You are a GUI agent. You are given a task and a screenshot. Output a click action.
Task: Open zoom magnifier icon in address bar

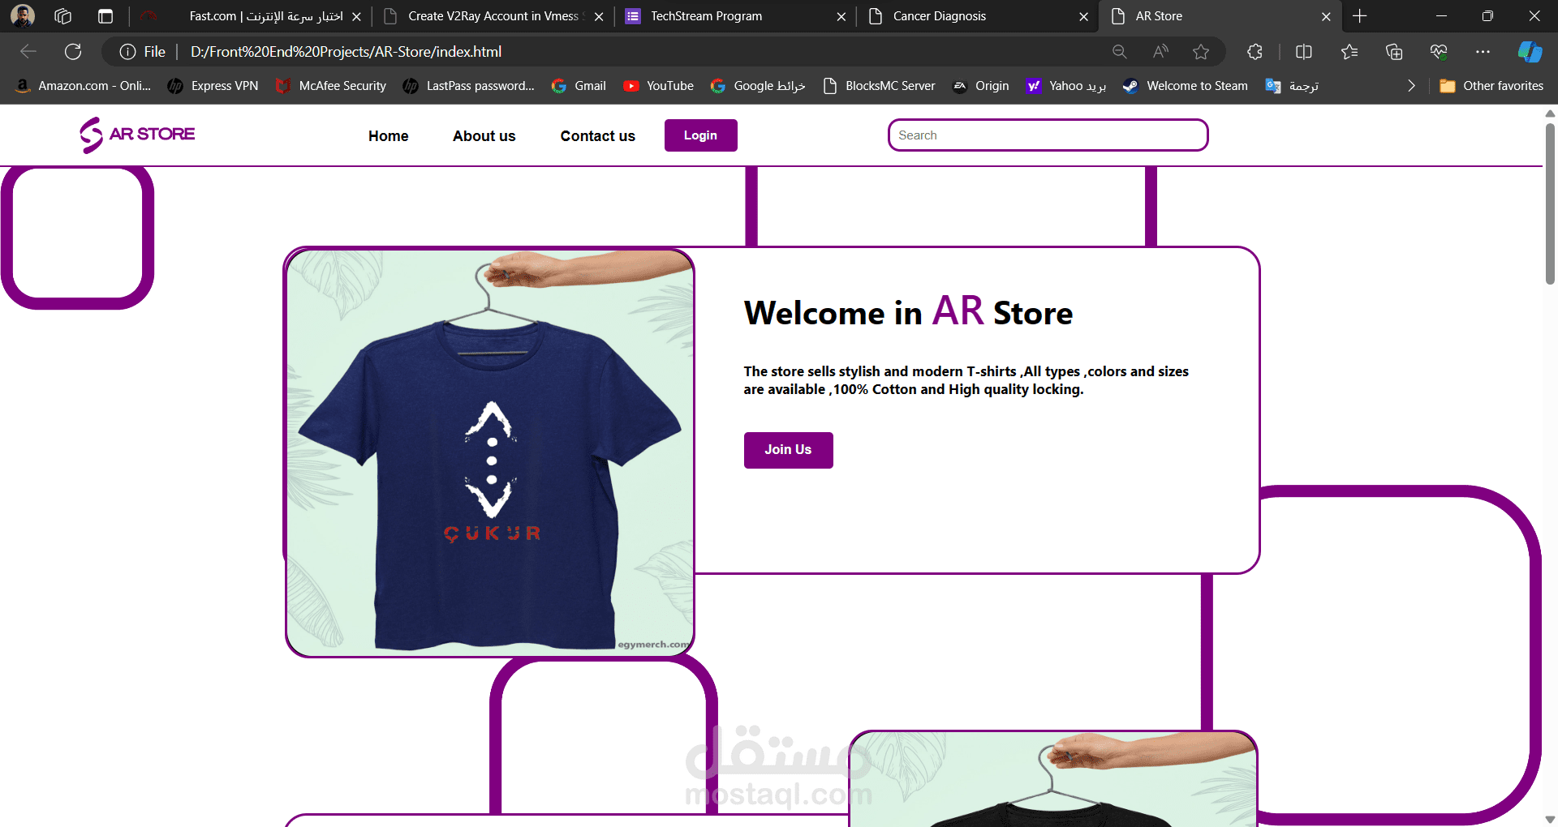pos(1120,52)
